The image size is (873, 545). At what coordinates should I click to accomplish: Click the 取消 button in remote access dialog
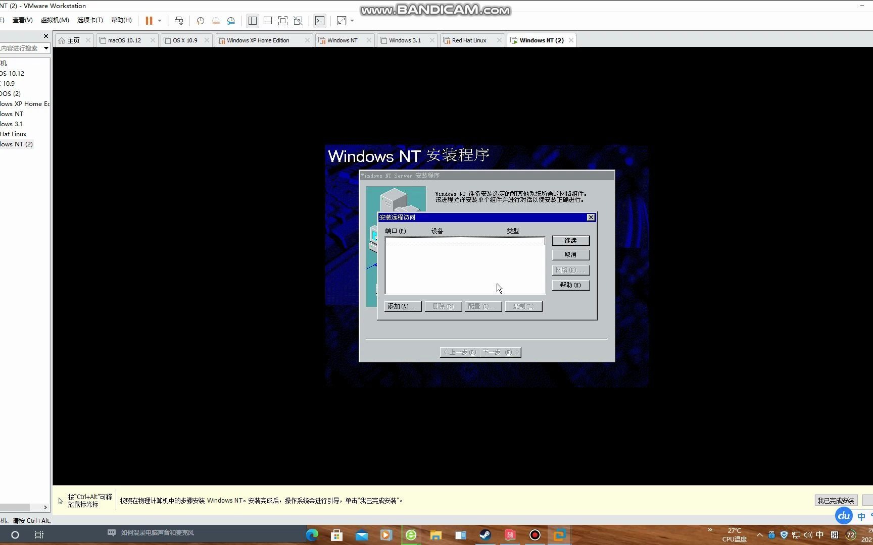pos(570,255)
